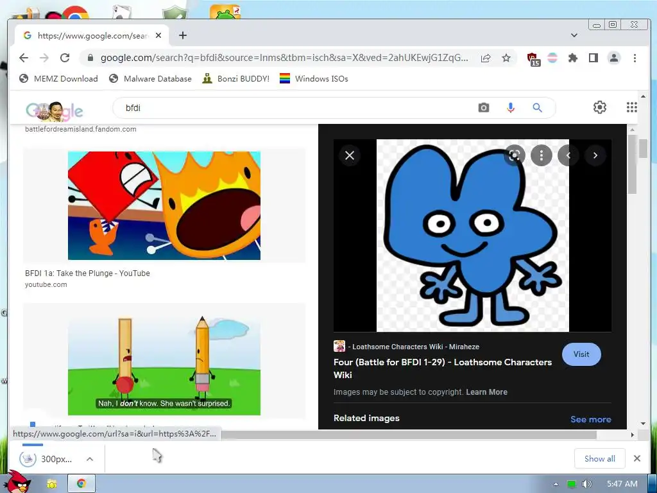Image resolution: width=657 pixels, height=493 pixels.
Task: Click the blue Four character image
Action: click(x=473, y=236)
